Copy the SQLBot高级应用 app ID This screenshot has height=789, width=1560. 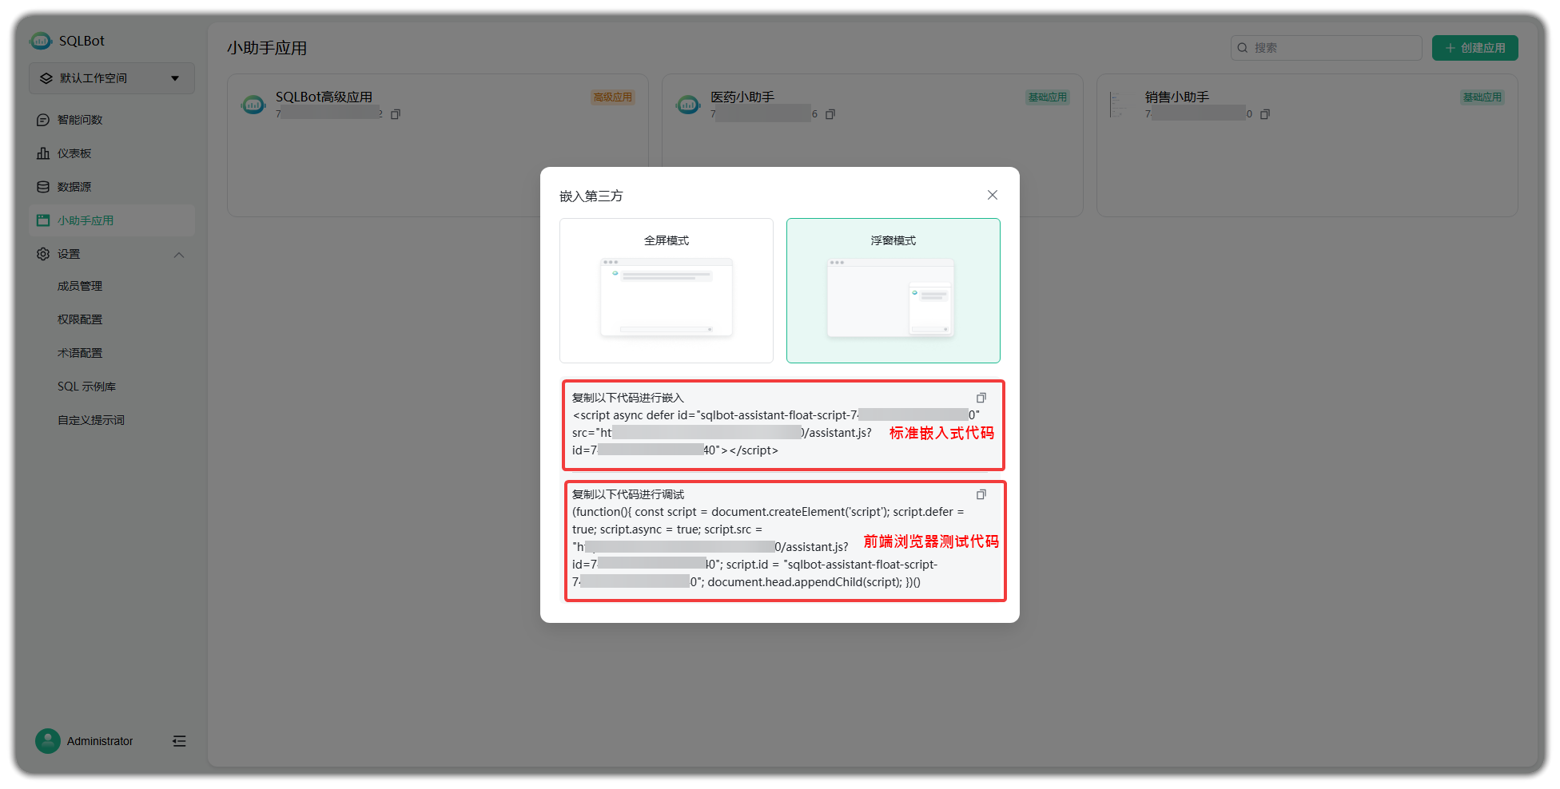tap(395, 113)
